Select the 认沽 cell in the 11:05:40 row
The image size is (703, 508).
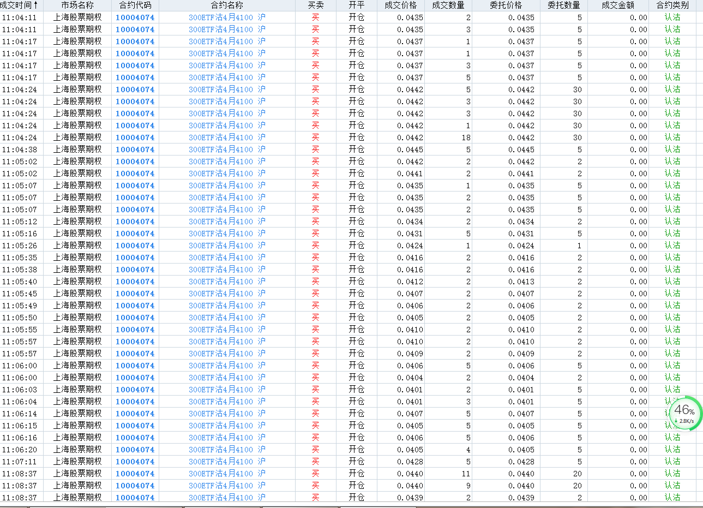[672, 282]
